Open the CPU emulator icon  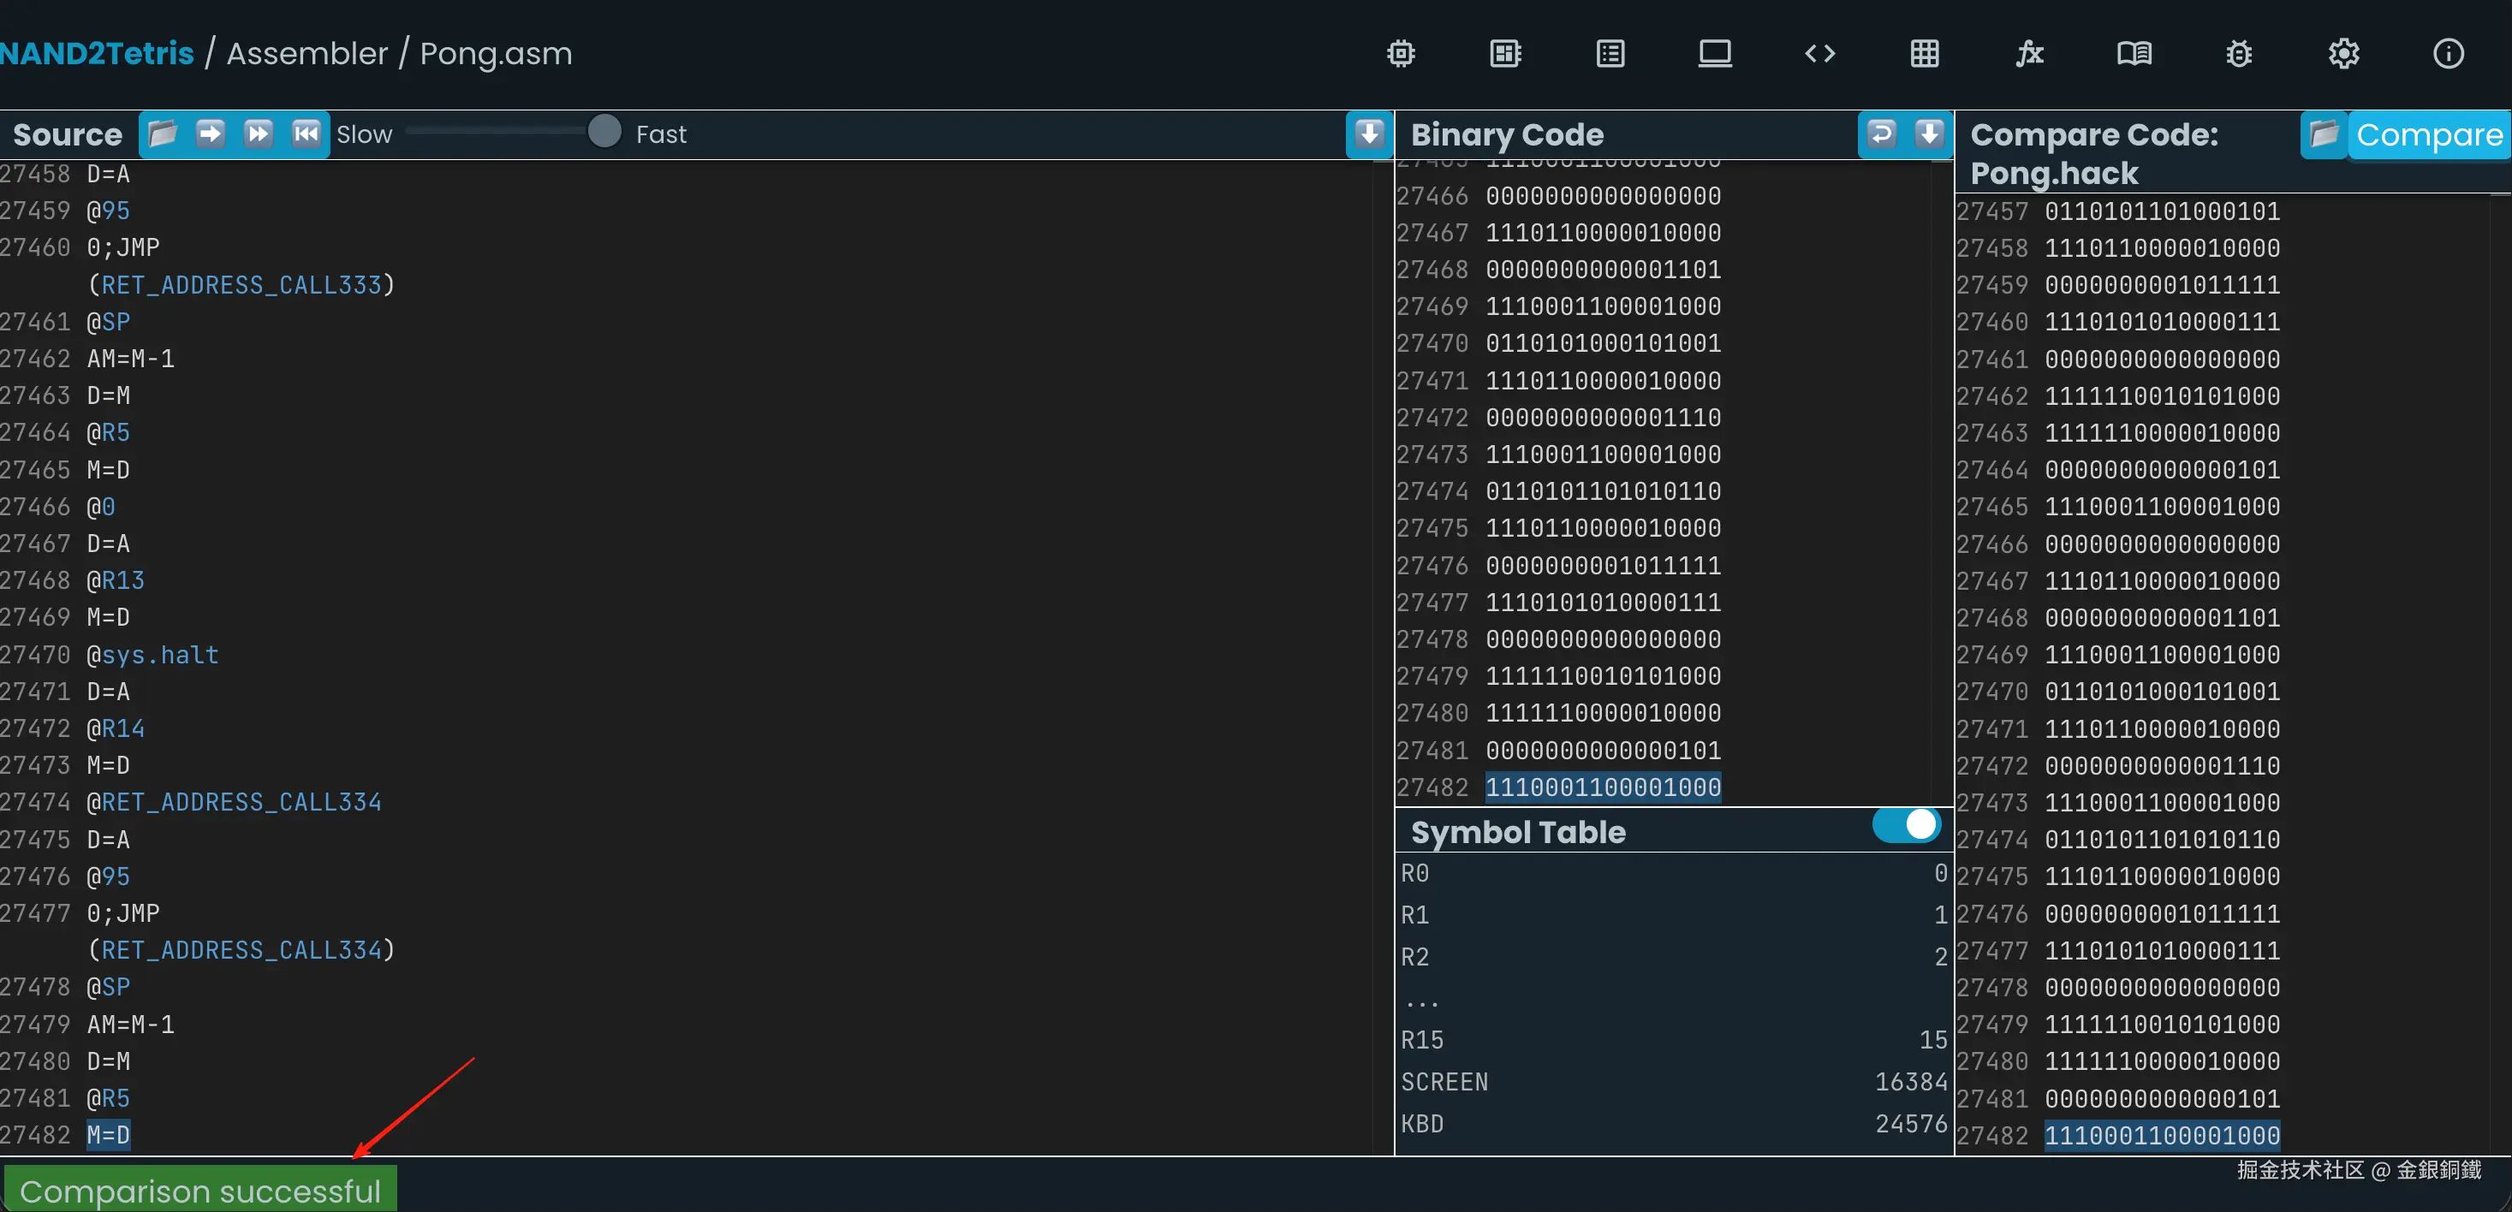click(1506, 54)
